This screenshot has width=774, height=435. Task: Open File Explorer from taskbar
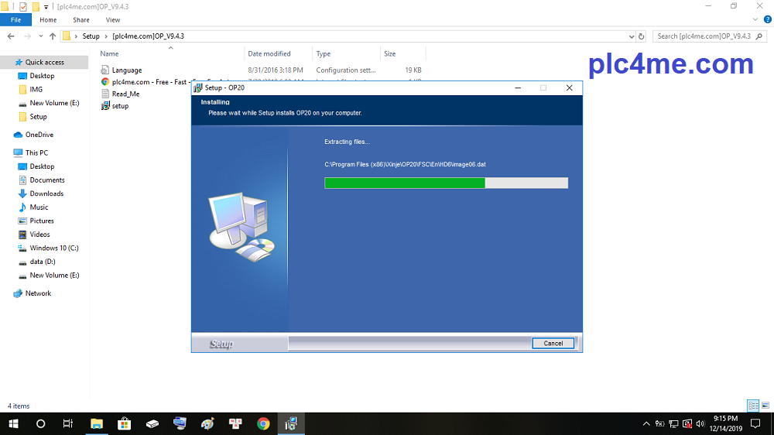click(96, 423)
